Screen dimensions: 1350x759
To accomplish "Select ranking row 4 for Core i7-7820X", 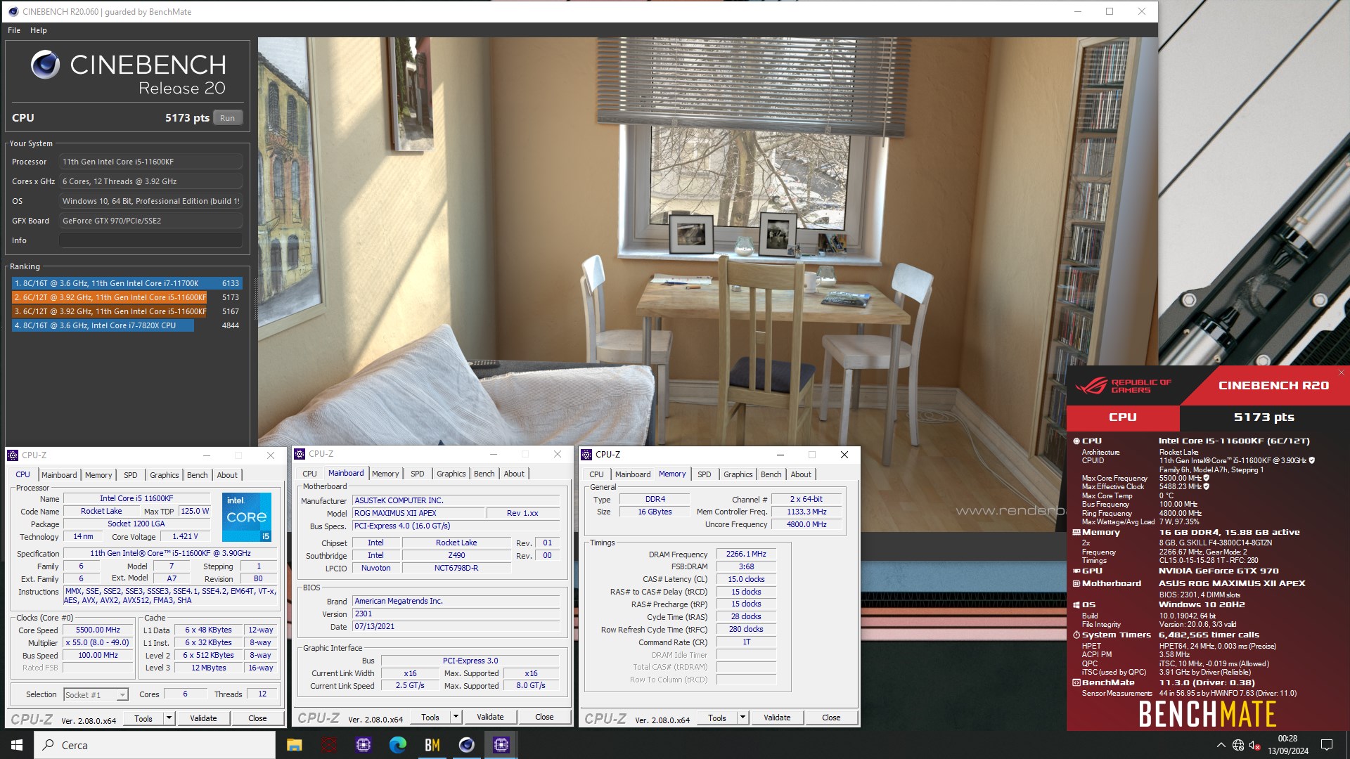I will [x=127, y=325].
